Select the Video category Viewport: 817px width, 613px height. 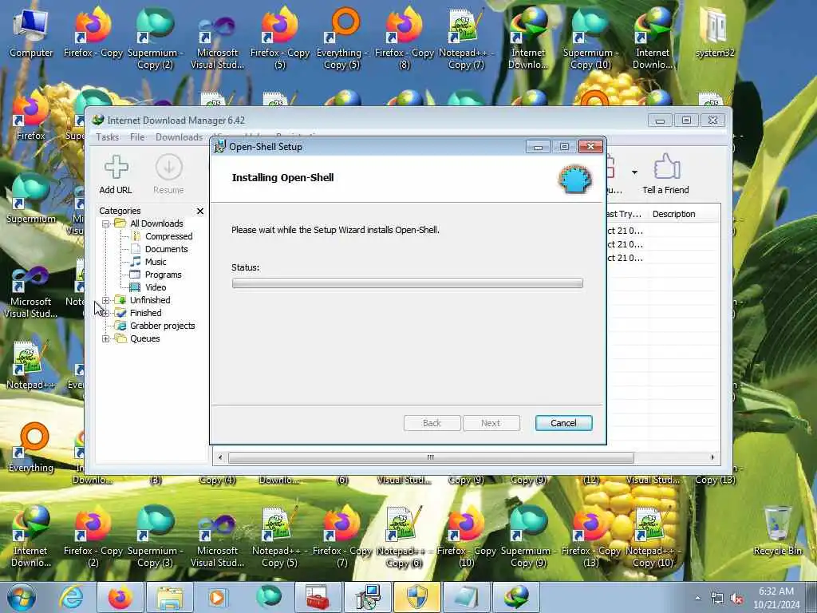coord(156,287)
